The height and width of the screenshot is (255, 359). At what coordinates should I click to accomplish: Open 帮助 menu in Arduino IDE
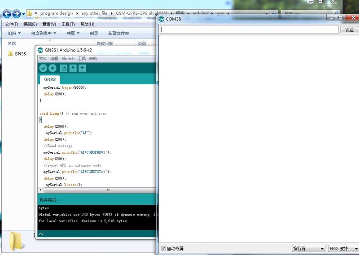[x=93, y=59]
